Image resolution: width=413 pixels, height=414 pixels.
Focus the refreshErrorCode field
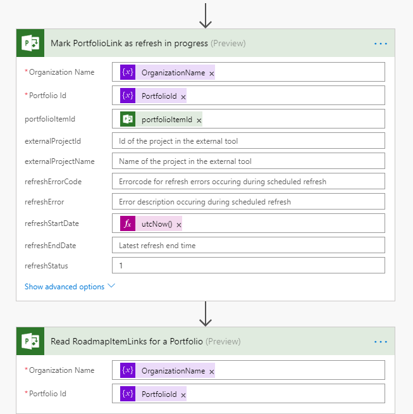pyautogui.click(x=248, y=182)
